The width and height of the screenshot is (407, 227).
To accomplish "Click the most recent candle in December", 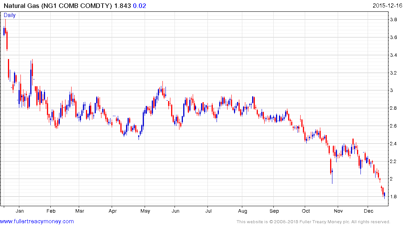I will pos(384,194).
